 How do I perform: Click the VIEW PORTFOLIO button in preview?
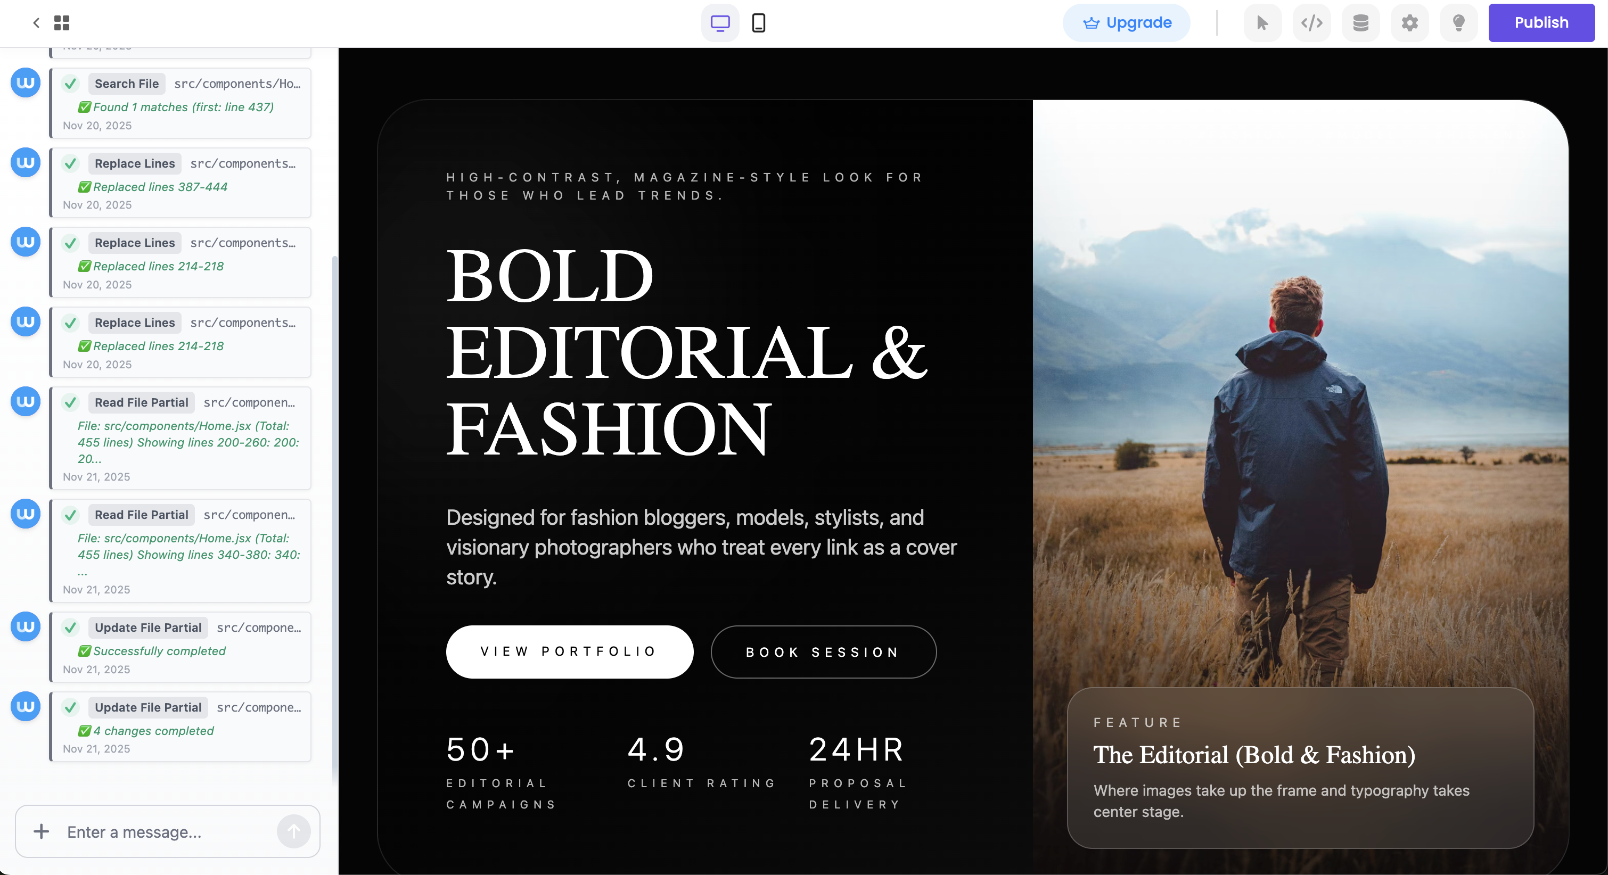point(569,651)
